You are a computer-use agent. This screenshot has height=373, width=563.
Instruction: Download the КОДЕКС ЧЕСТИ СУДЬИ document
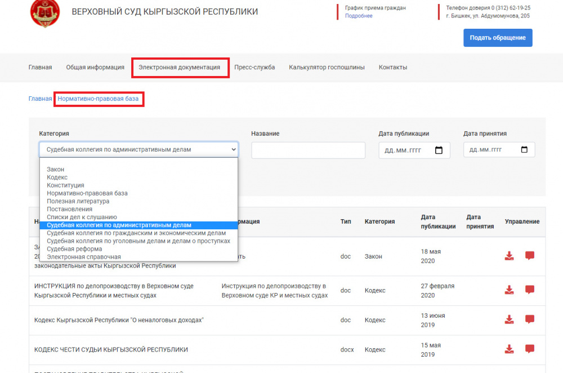[x=509, y=349]
